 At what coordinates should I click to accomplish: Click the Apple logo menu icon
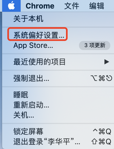point(11,6)
